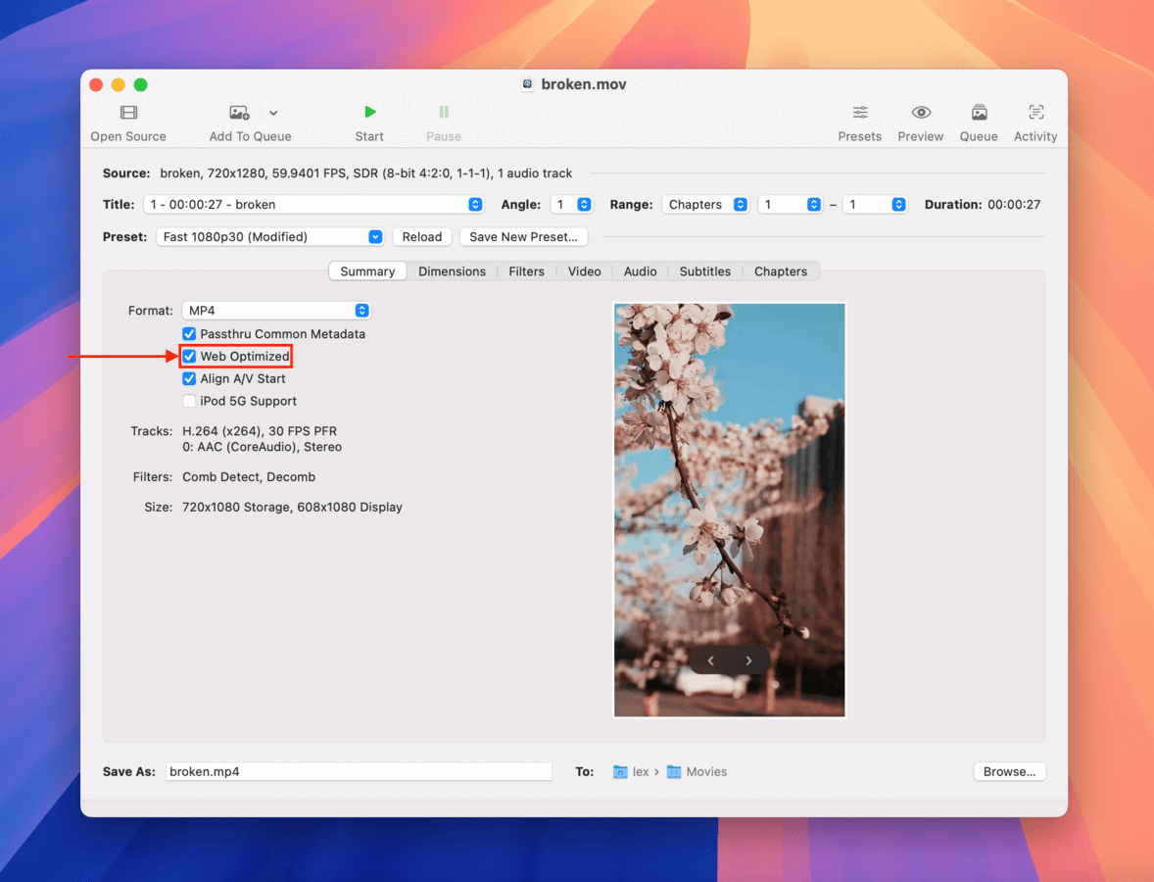Close the window with red button

tap(96, 84)
